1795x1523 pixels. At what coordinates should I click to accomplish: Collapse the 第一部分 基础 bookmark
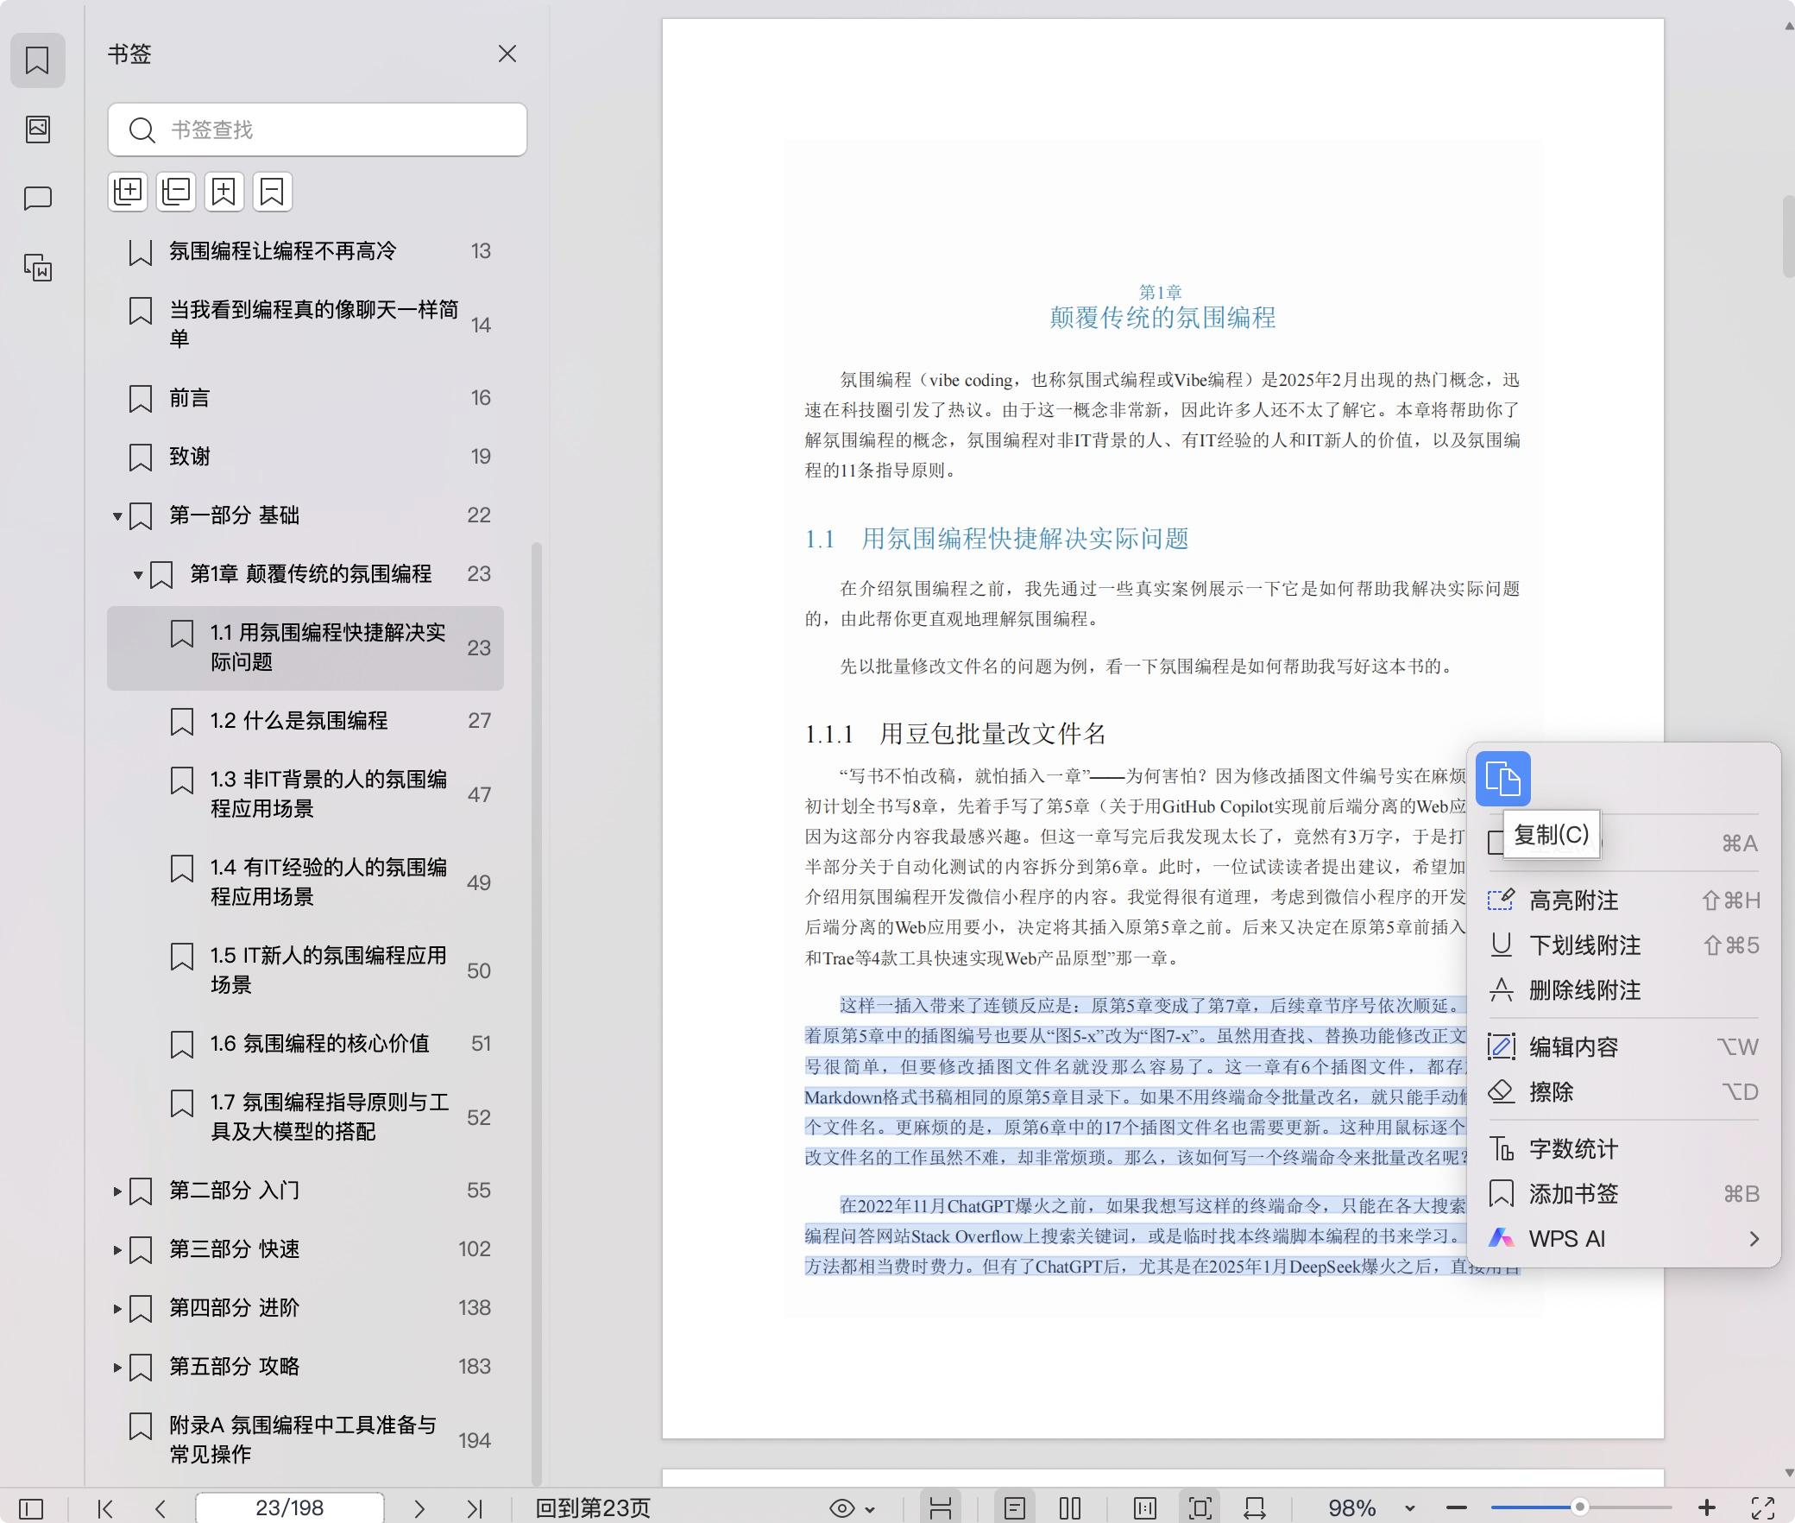117,516
